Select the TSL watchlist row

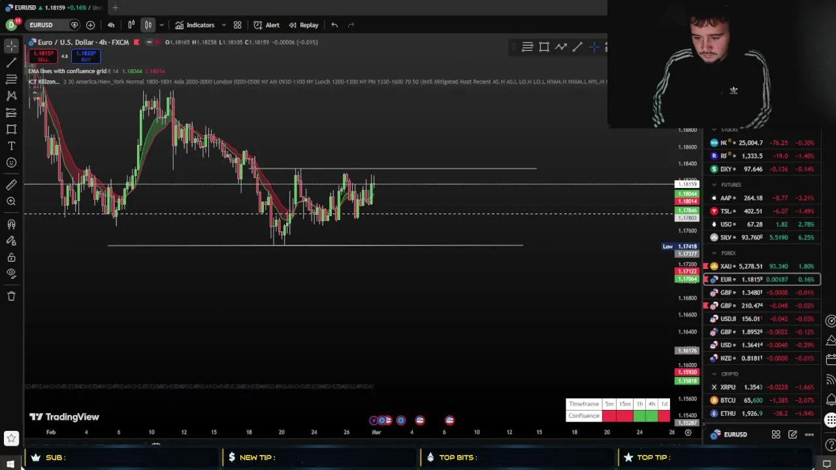tap(762, 211)
